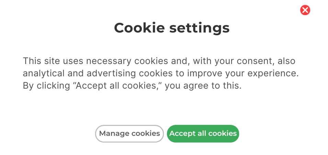Screen dimensions: 328x155
Task: Click the paragraph's first word "This"
Action: tap(31, 61)
